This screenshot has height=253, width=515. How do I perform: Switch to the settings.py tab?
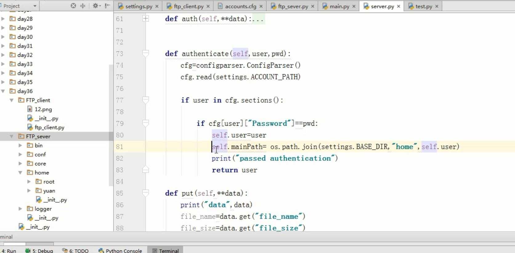coord(139,6)
